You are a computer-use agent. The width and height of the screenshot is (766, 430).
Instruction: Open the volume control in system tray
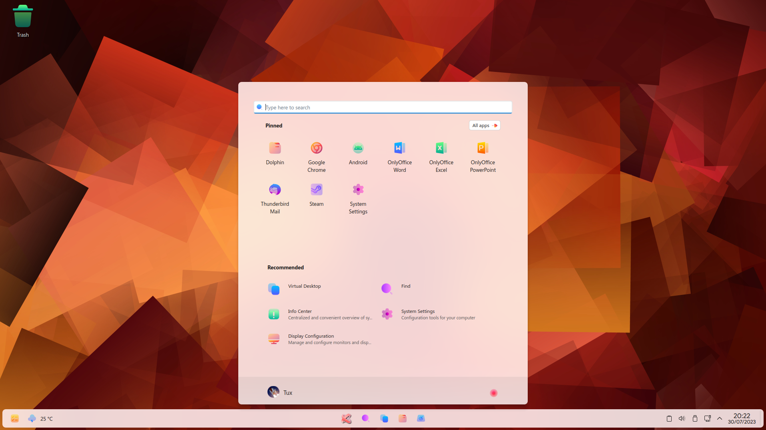(x=682, y=418)
